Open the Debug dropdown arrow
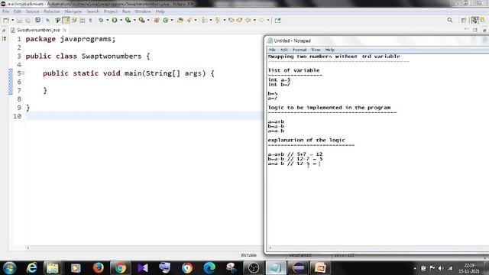 [107, 21]
